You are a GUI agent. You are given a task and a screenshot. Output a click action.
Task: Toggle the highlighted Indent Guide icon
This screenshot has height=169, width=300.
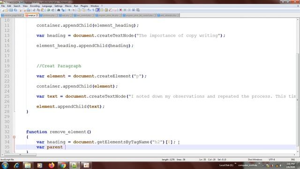97,10
